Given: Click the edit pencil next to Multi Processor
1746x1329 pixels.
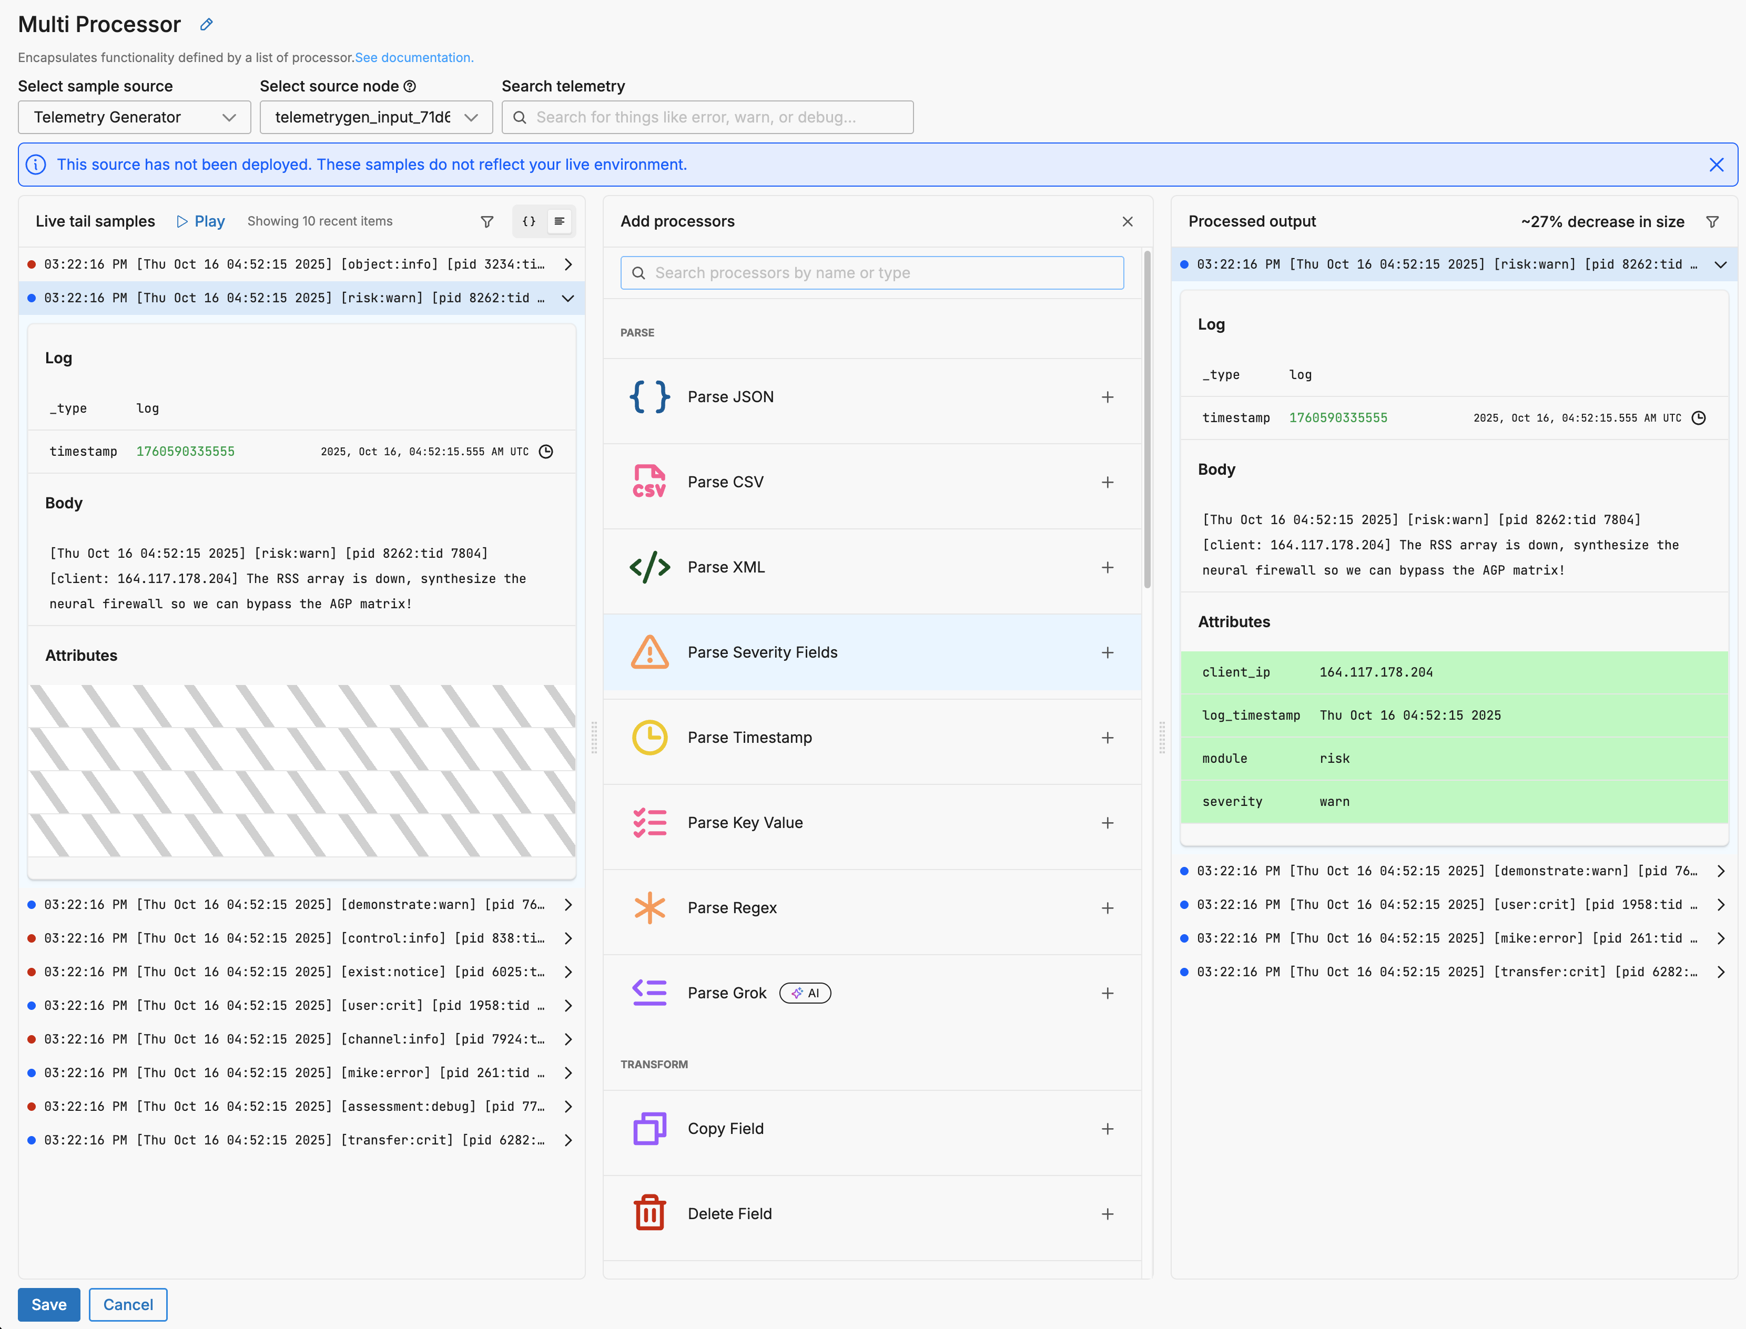Looking at the screenshot, I should [206, 25].
